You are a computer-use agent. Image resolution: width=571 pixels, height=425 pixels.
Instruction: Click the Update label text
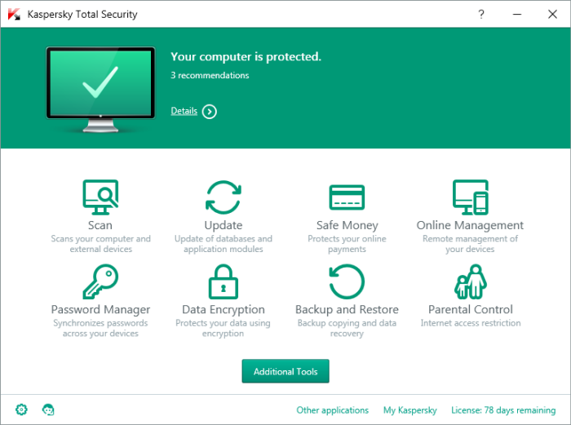tap(224, 225)
